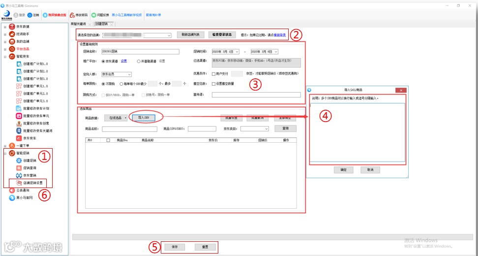The width and height of the screenshot is (478, 256).
Task: Click the 批量修改快车单元 icon
Action: tap(19, 116)
